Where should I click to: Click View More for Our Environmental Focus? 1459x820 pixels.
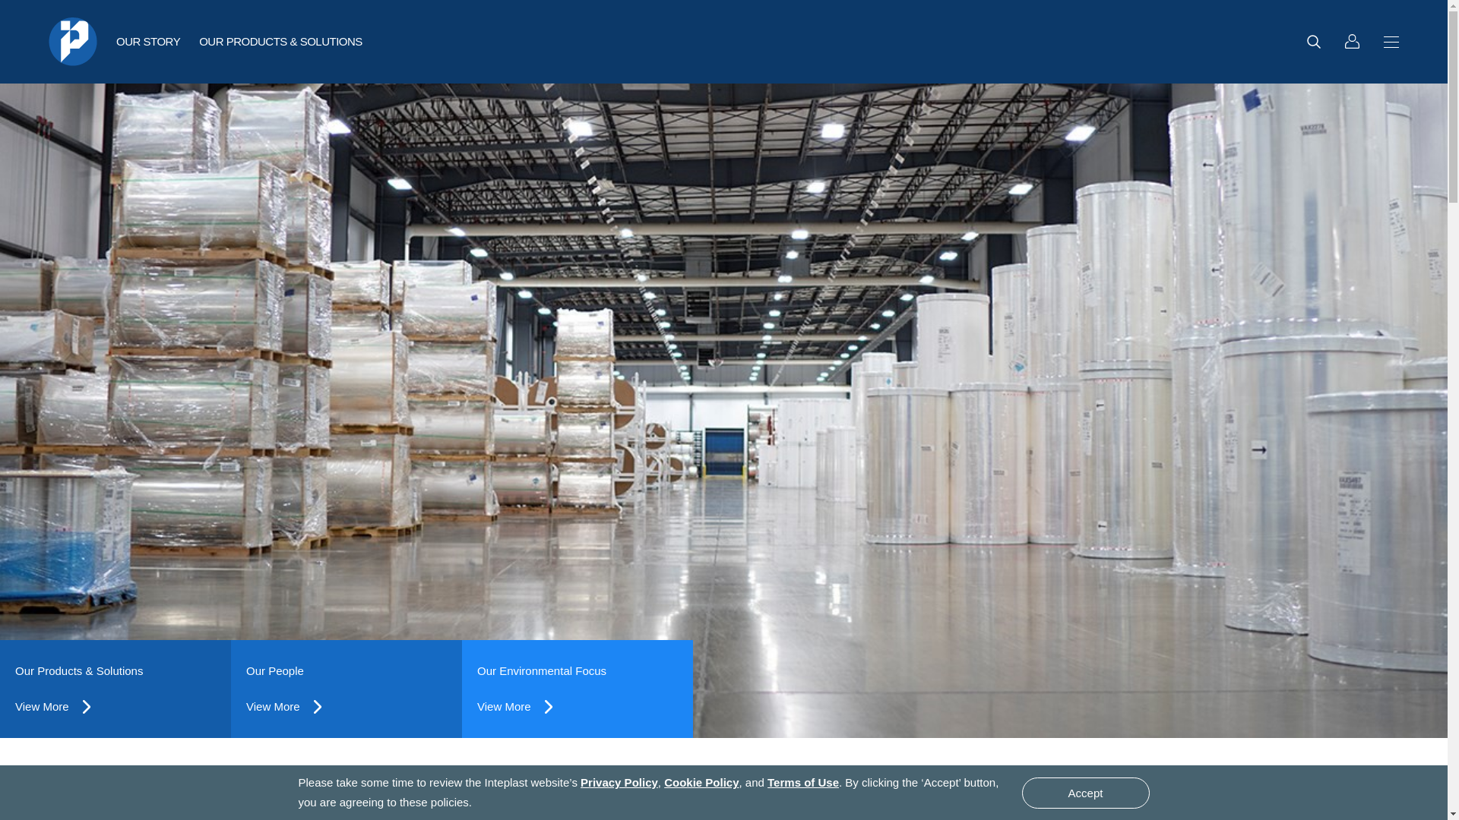tap(504, 707)
